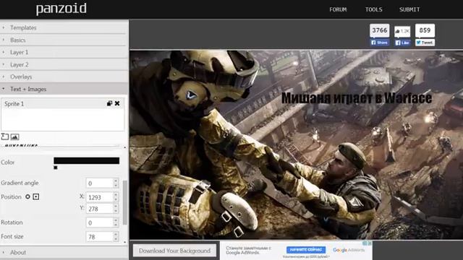Decrease Y position with down arrow
This screenshot has width=463, height=260.
pos(116,211)
